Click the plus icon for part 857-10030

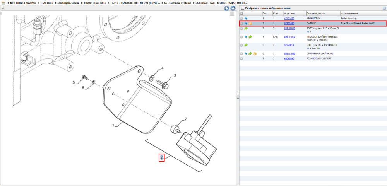pyautogui.click(x=241, y=29)
